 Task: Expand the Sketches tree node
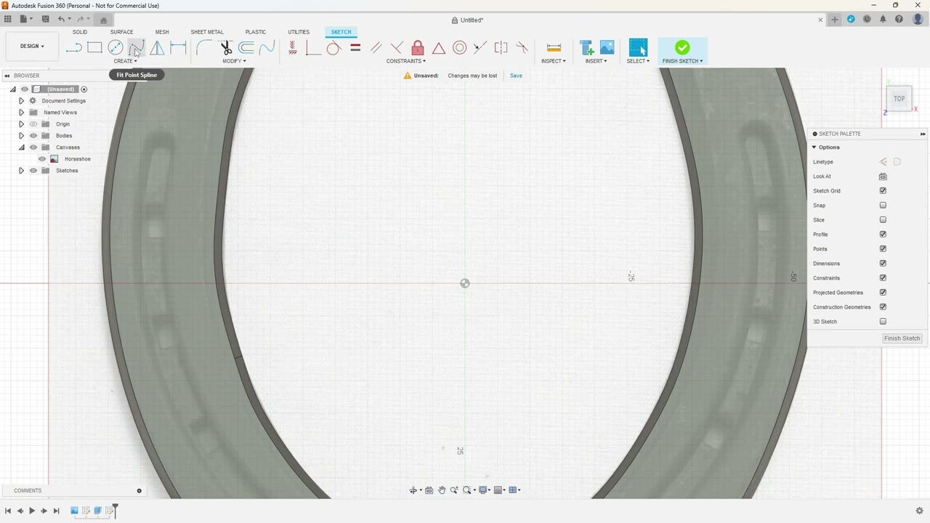point(21,171)
